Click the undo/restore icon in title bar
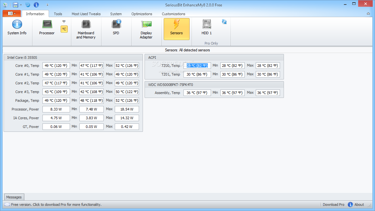 coord(28,5)
